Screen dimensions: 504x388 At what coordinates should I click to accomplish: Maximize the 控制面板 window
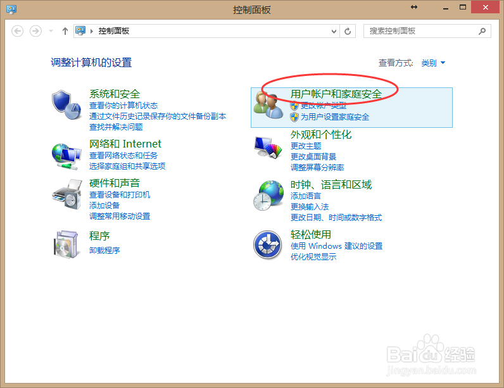pos(463,7)
